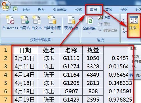The width and height of the screenshot is (141, 103).
Task: Select cell G1164
Action: coord(71,75)
